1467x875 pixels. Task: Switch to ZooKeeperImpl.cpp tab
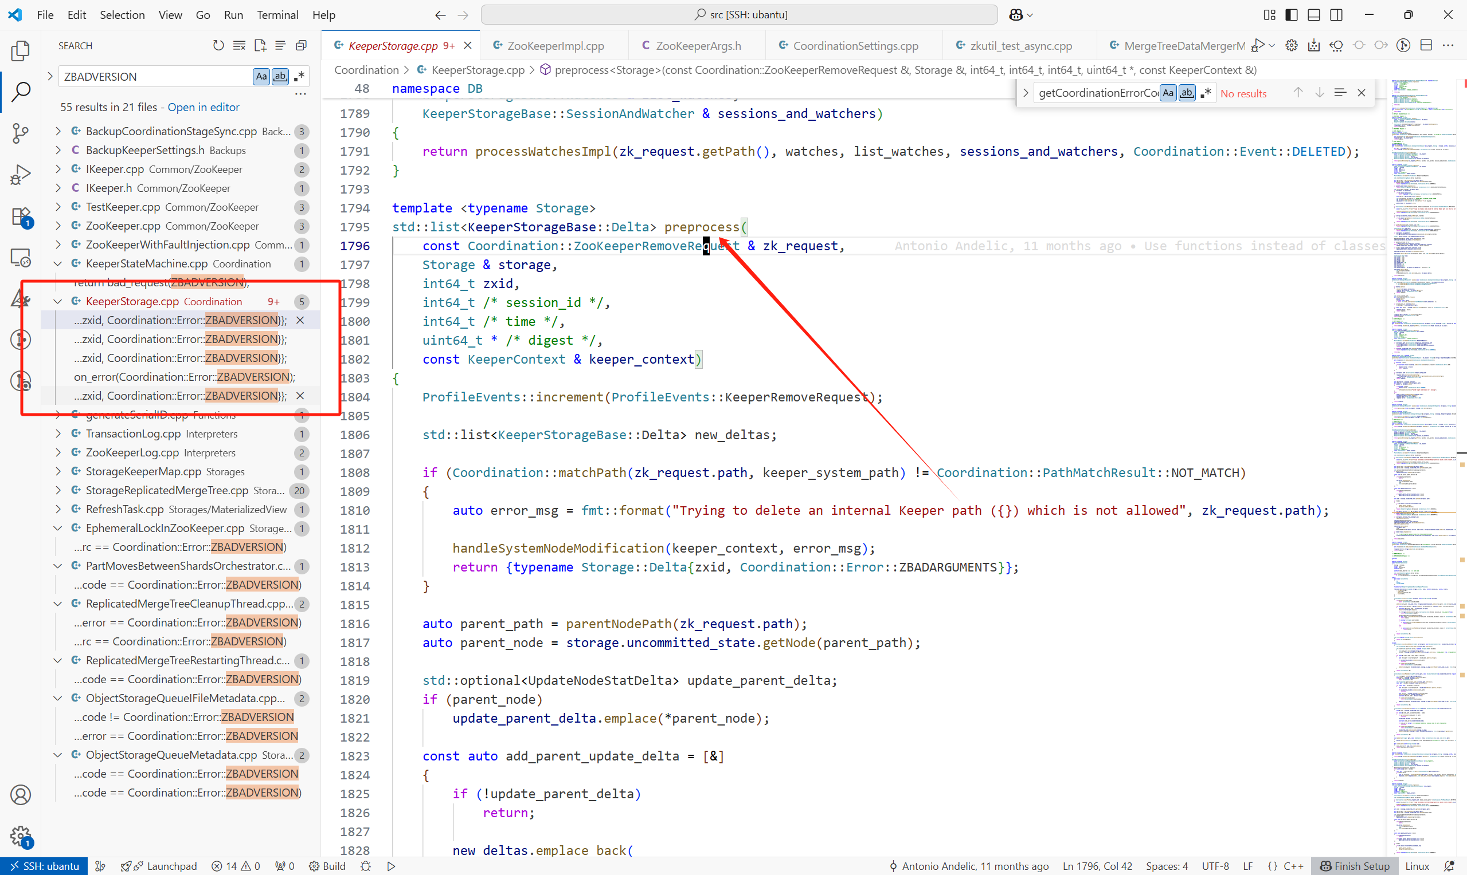(x=554, y=45)
